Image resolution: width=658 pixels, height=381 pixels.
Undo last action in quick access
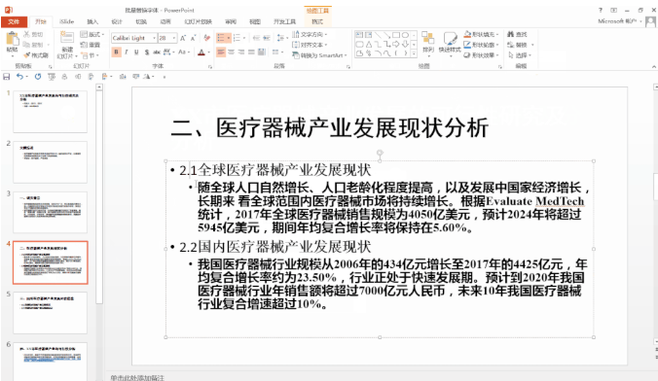19,77
